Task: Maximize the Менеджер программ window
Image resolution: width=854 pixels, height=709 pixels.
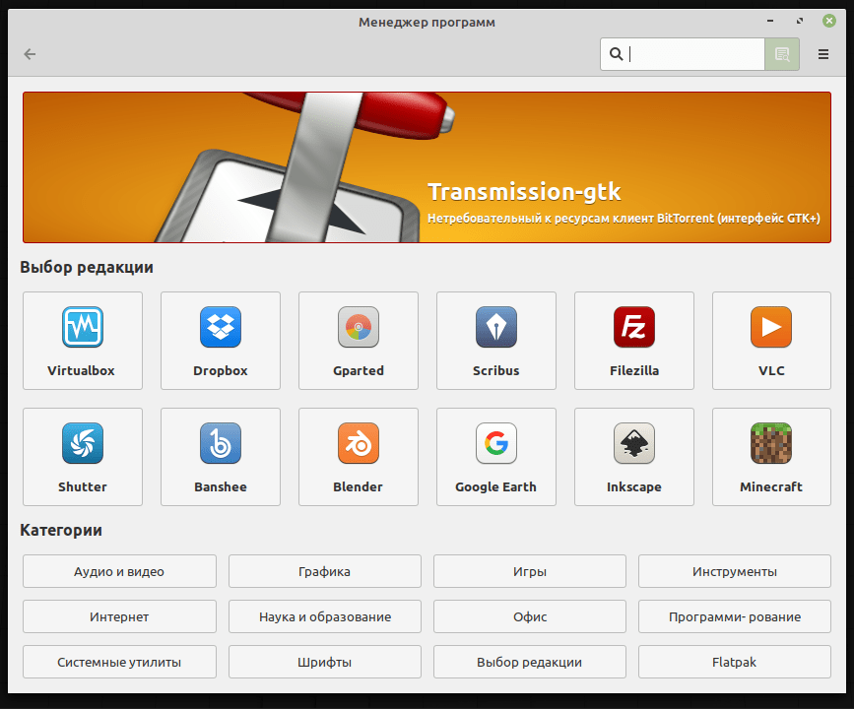Action: [x=800, y=21]
